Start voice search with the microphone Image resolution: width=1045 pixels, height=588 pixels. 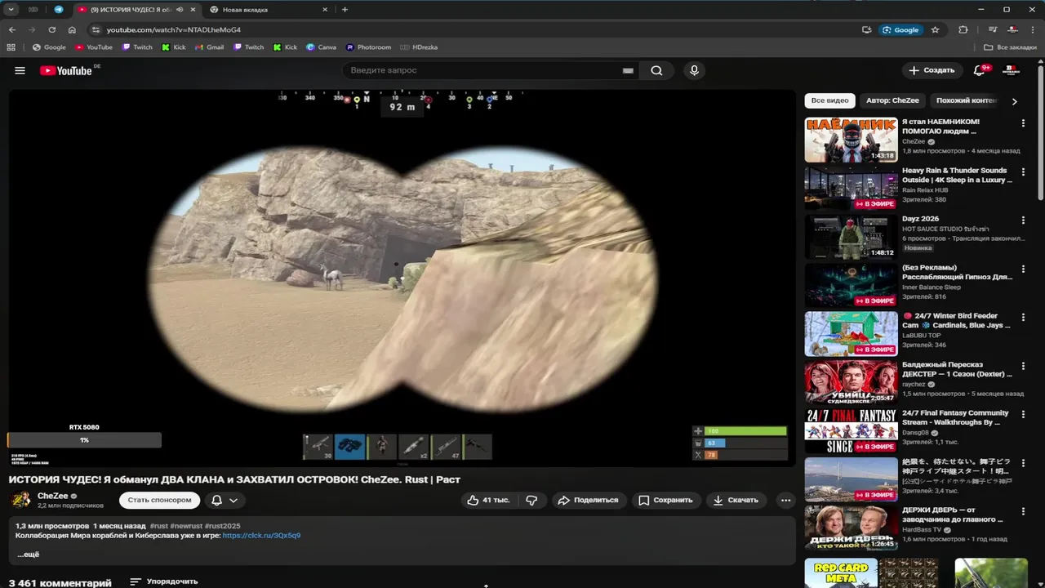pyautogui.click(x=694, y=70)
